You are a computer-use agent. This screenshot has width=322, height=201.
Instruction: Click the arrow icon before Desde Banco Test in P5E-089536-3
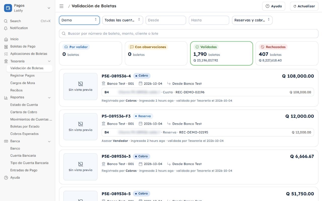point(169,164)
